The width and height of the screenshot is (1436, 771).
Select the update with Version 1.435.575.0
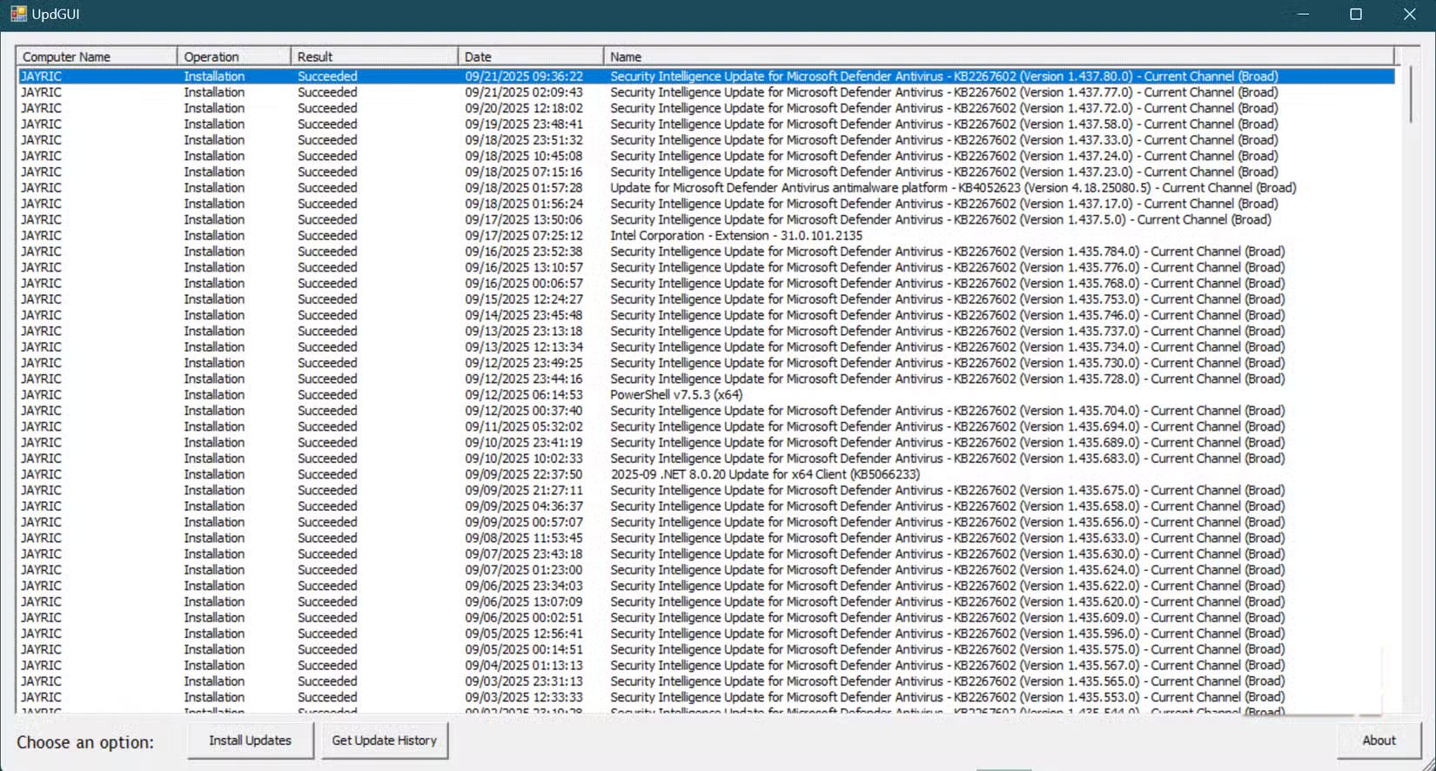(x=706, y=650)
